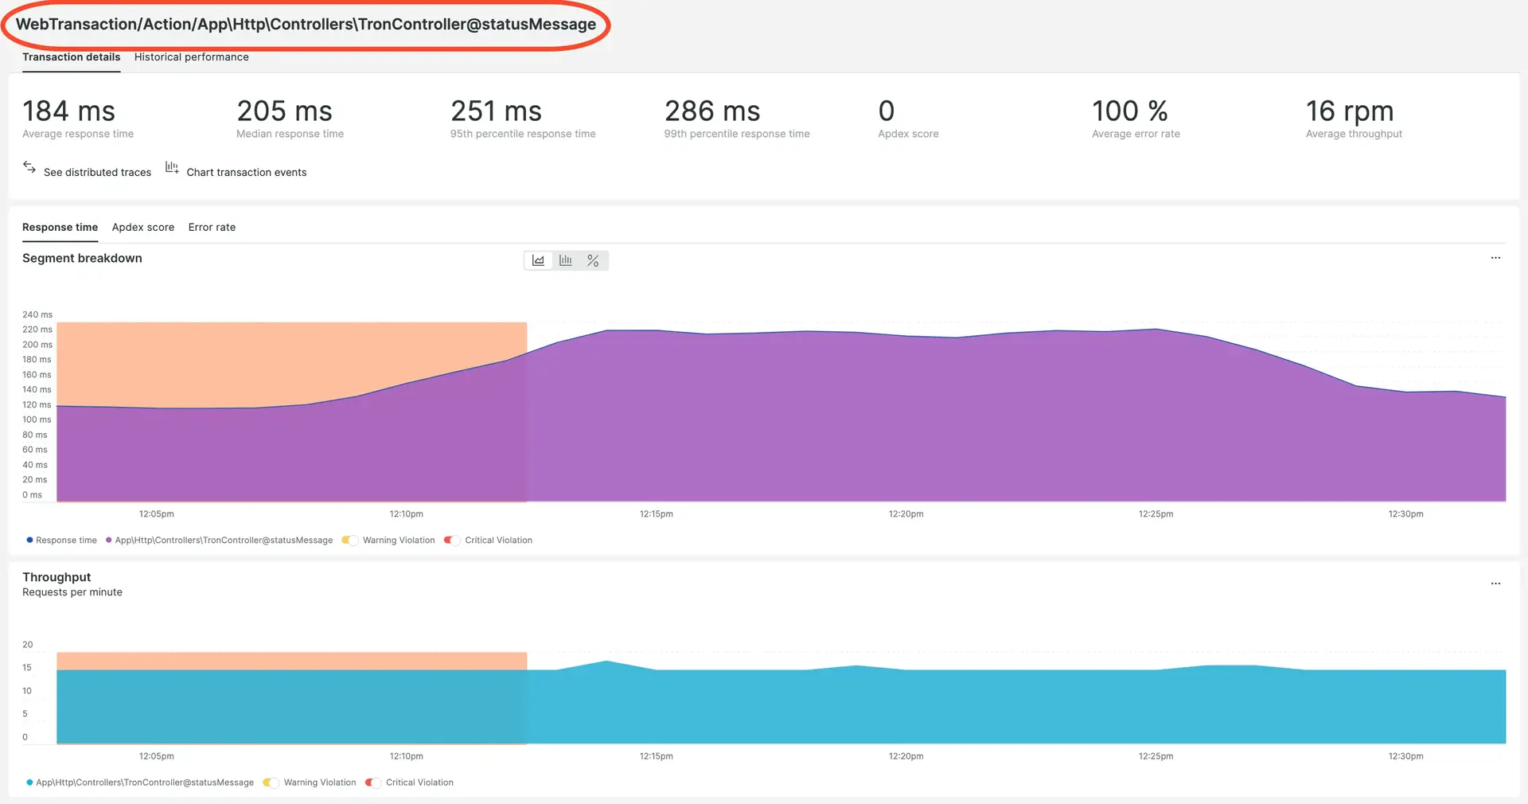This screenshot has height=804, width=1528.
Task: Switch segment breakdown to percentage view
Action: [x=593, y=260]
